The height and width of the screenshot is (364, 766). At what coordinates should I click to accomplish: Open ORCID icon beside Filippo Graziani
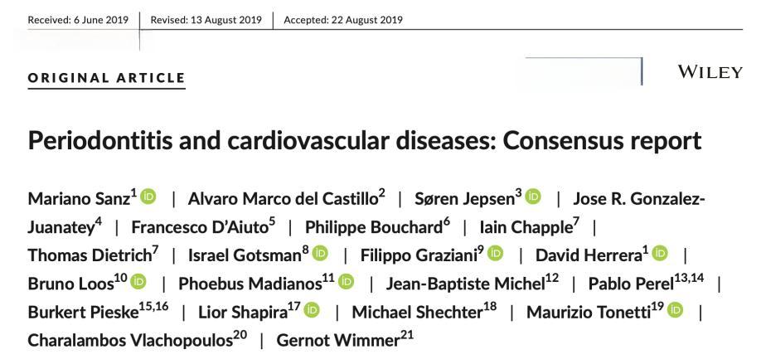[x=495, y=252]
